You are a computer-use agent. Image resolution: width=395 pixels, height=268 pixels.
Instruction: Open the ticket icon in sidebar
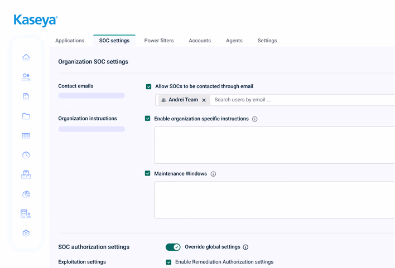pos(26,135)
